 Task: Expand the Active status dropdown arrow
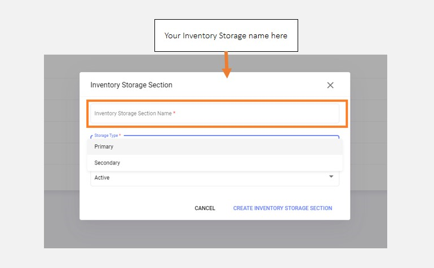(331, 177)
